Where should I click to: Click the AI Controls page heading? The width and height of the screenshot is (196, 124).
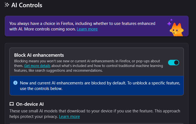click(x=27, y=5)
